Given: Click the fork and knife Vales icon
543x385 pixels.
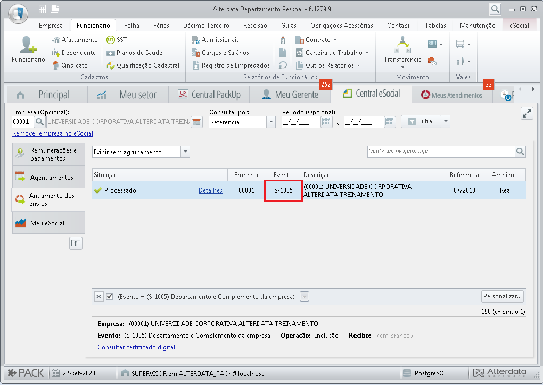Looking at the screenshot, I should 460,61.
